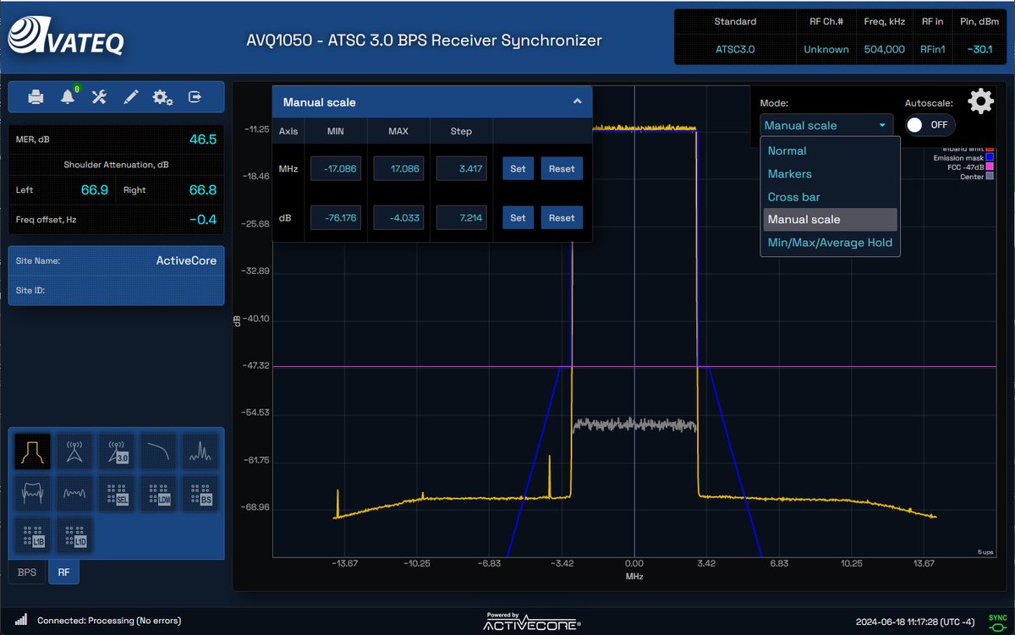Click the -30.1 Pin dBm value
Screen dimensions: 1015x635
[979, 49]
